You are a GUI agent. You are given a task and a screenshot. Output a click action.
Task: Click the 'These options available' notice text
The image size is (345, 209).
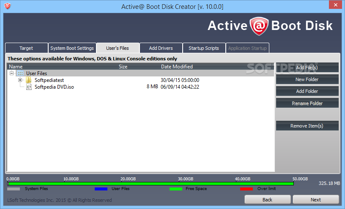coord(92,59)
